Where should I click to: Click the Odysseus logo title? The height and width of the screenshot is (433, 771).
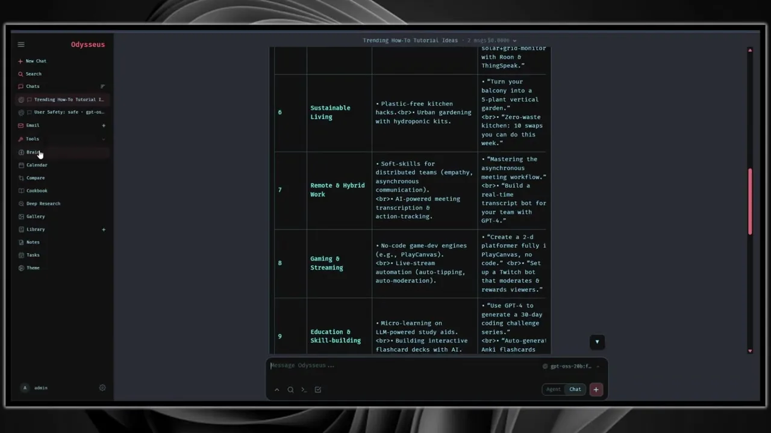pyautogui.click(x=88, y=45)
